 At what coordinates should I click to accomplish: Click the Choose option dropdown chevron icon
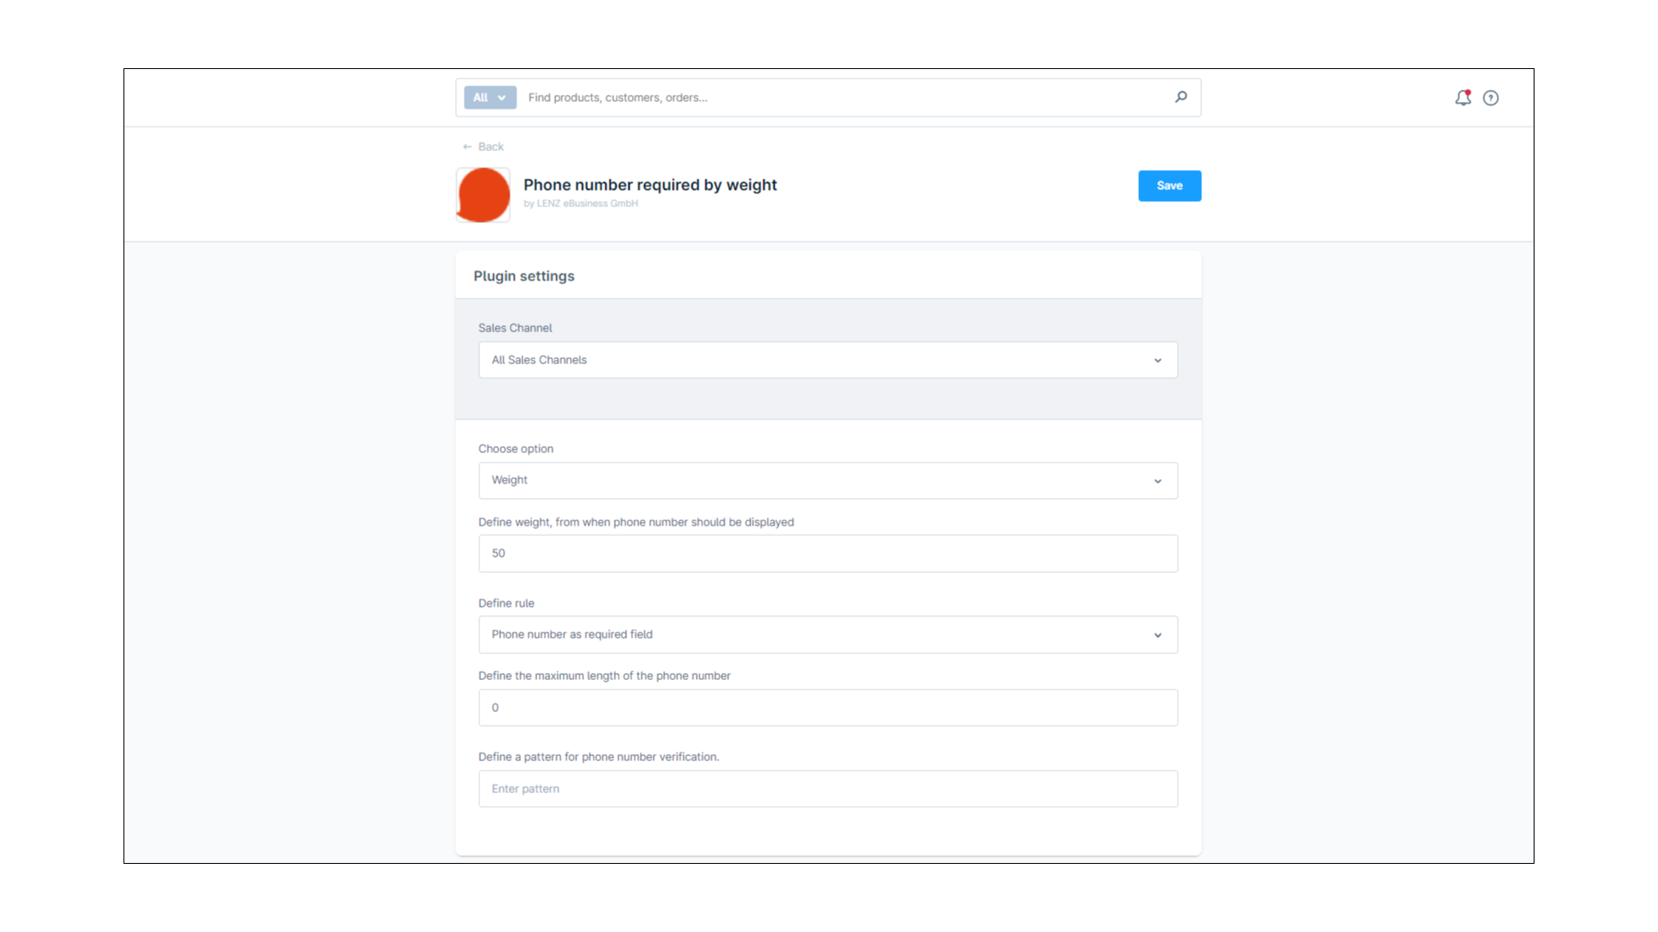pyautogui.click(x=1158, y=479)
